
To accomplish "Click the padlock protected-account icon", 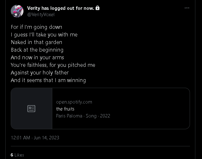I will [x=98, y=8].
